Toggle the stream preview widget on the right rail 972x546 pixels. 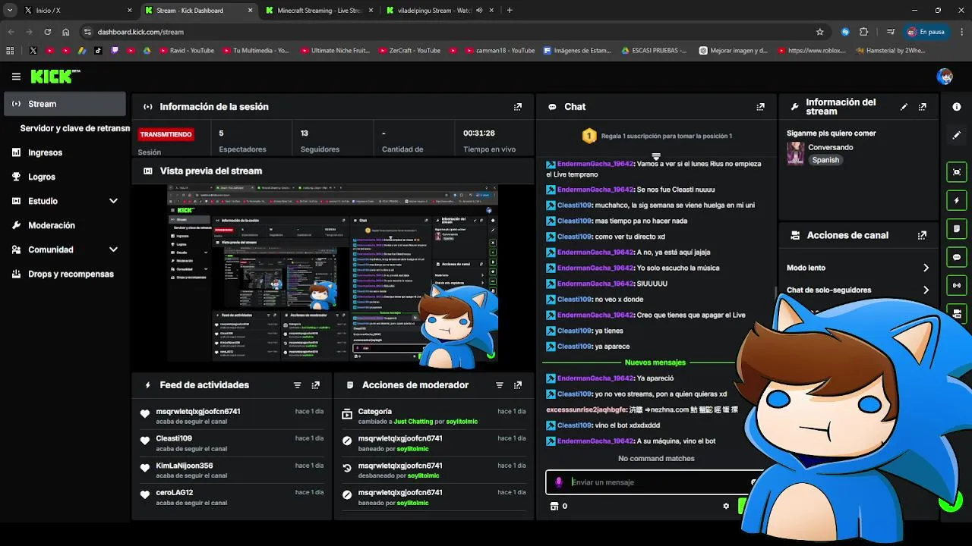click(957, 172)
